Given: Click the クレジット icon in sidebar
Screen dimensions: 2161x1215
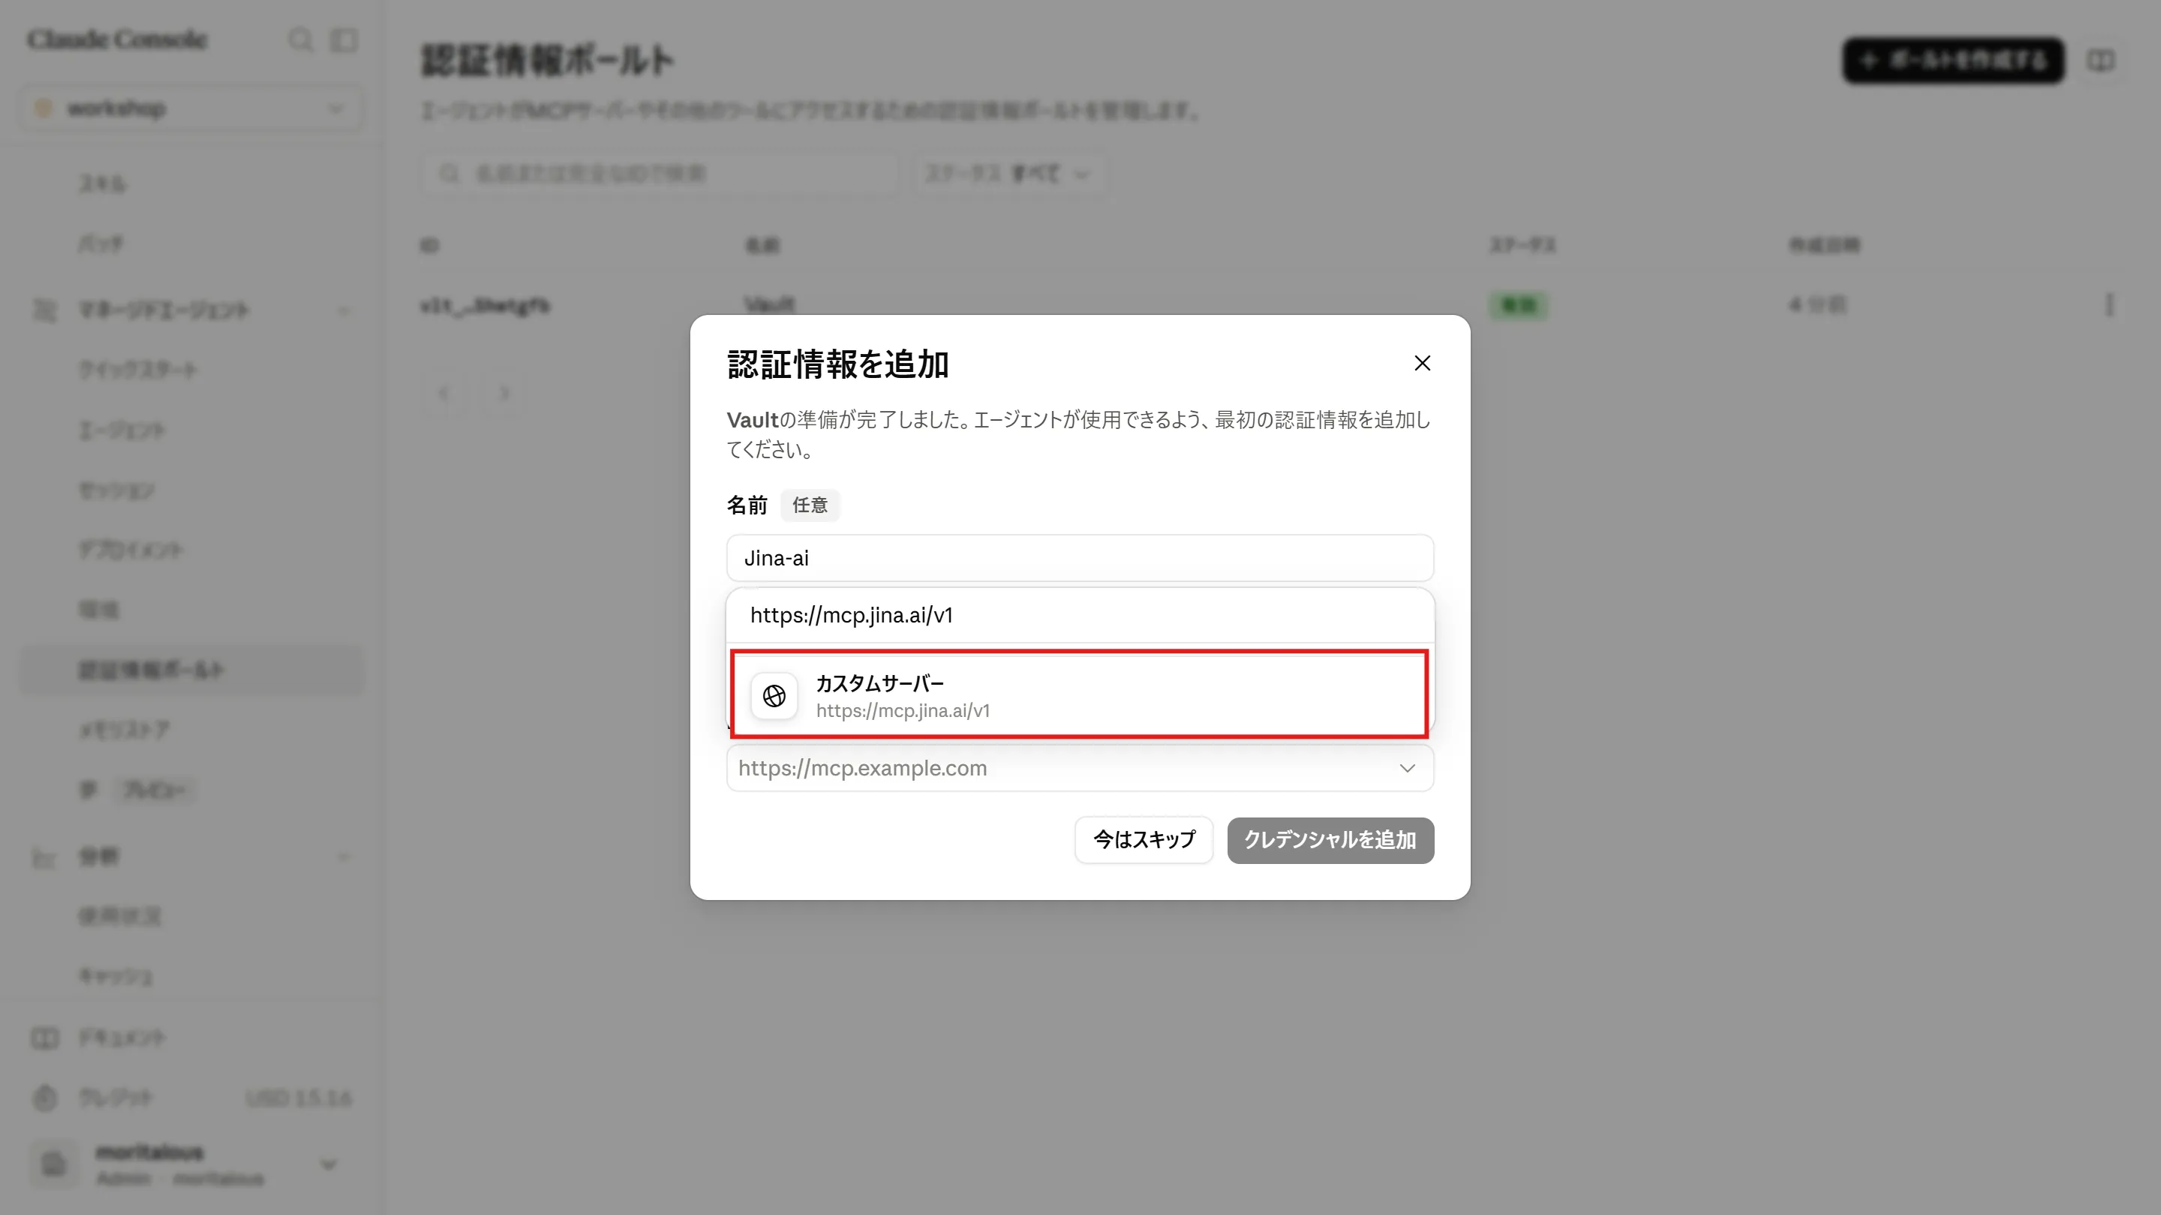Looking at the screenshot, I should pyautogui.click(x=44, y=1097).
